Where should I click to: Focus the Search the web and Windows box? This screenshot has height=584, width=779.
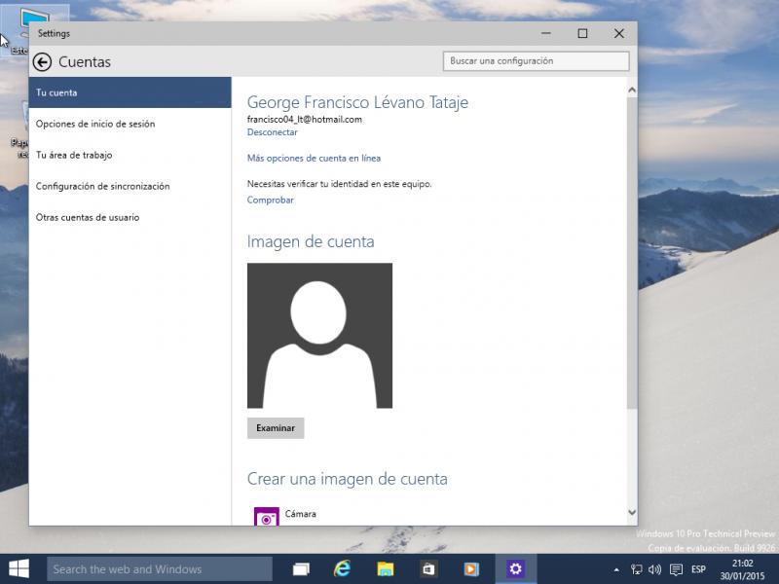click(x=160, y=569)
